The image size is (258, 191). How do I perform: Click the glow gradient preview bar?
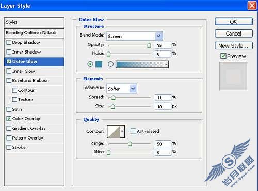coord(140,64)
